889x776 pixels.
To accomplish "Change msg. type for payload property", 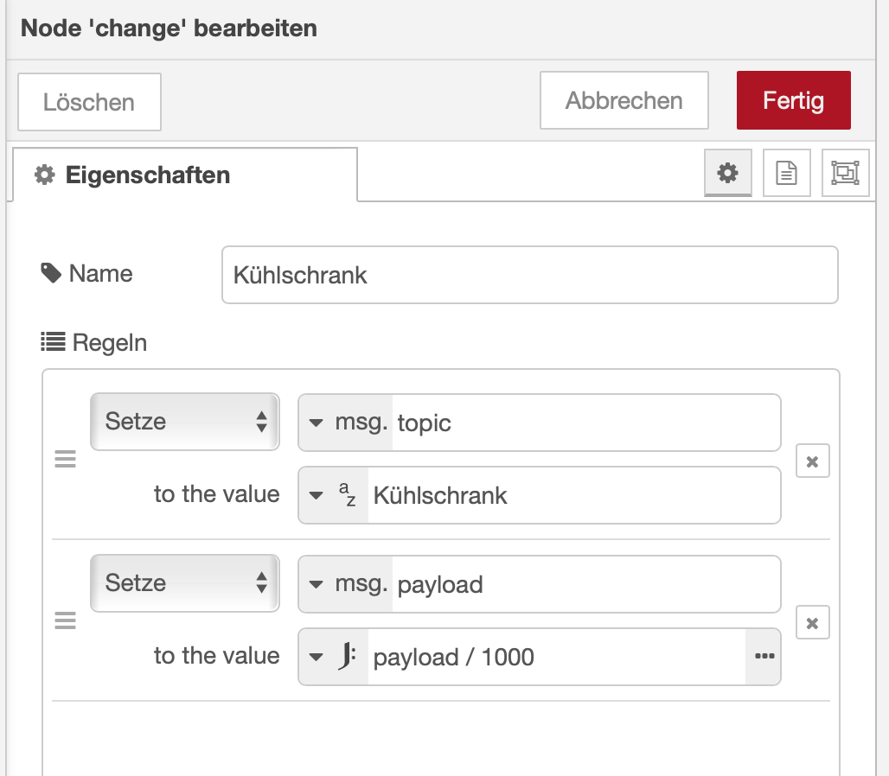I will coord(346,584).
